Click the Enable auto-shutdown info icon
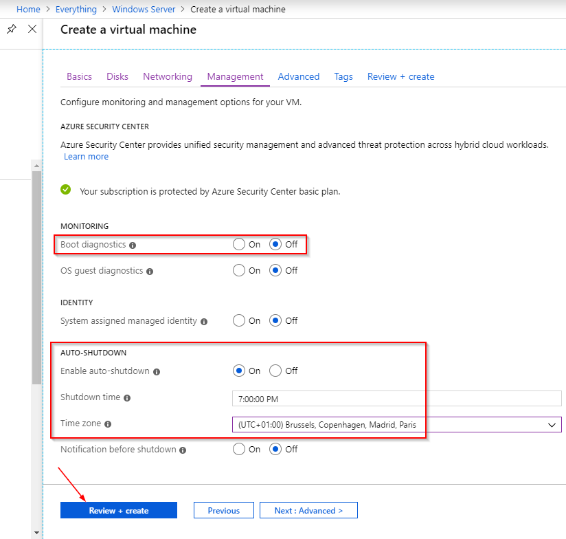The height and width of the screenshot is (539, 566). [x=157, y=372]
